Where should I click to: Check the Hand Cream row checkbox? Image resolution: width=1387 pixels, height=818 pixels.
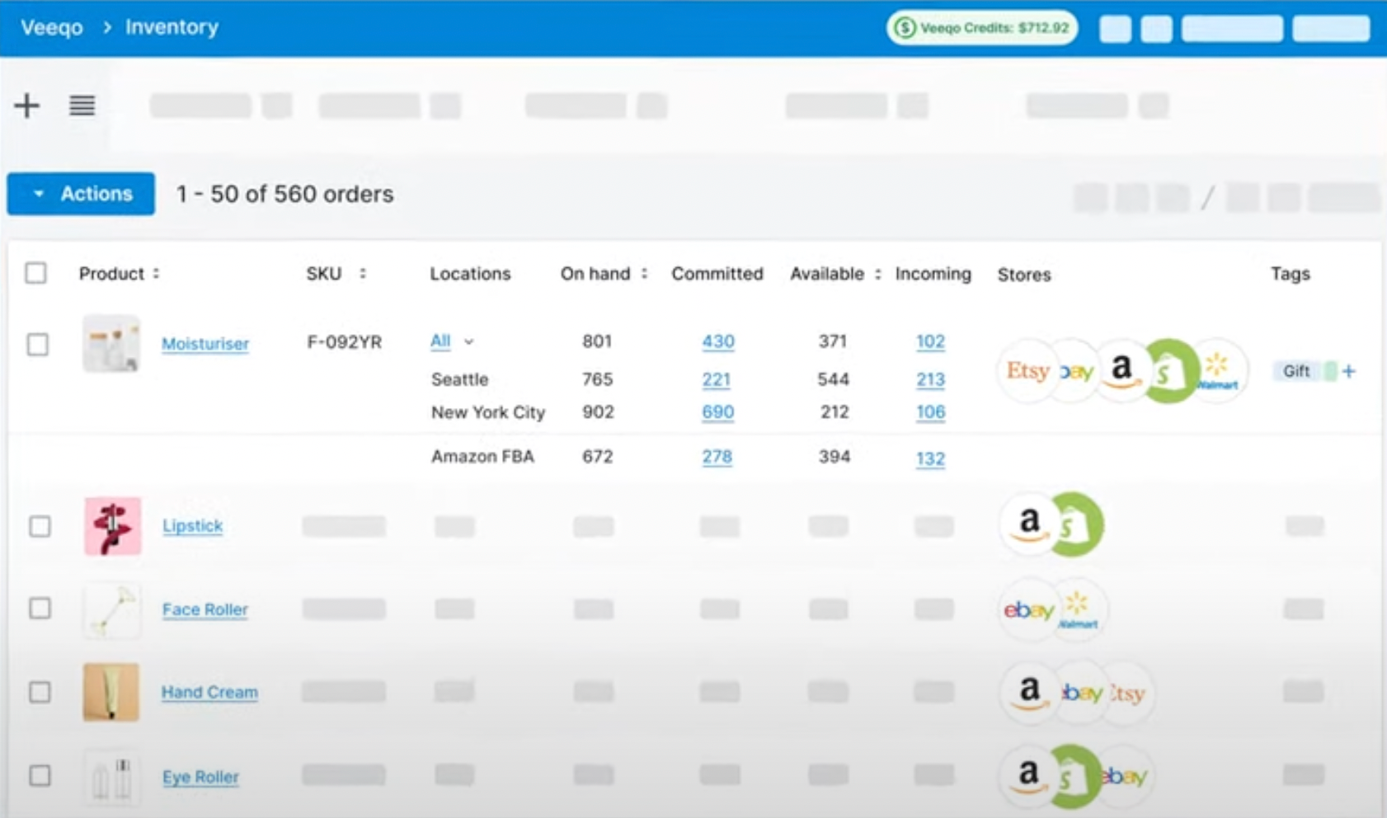click(x=40, y=692)
